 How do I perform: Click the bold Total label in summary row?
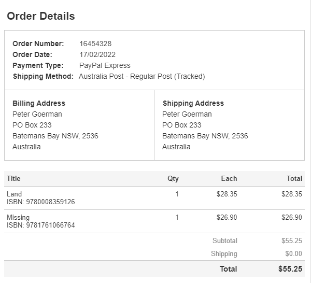click(x=228, y=268)
